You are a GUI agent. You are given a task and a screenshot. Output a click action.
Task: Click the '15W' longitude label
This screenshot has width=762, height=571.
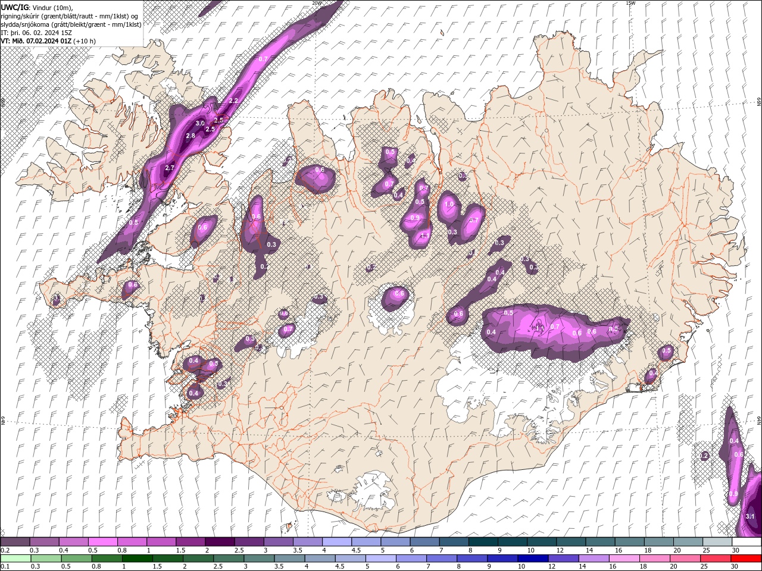630,3
